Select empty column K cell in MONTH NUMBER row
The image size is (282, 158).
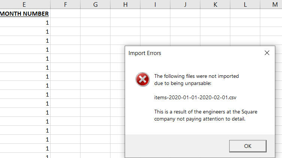pos(215,13)
